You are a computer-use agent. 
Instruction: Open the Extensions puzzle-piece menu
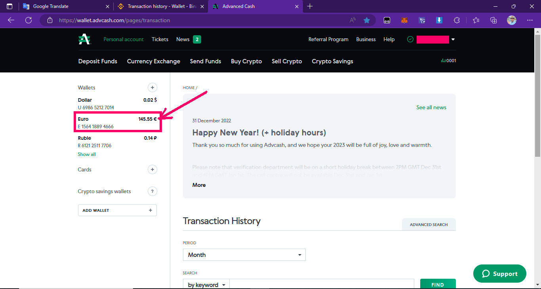click(x=457, y=20)
